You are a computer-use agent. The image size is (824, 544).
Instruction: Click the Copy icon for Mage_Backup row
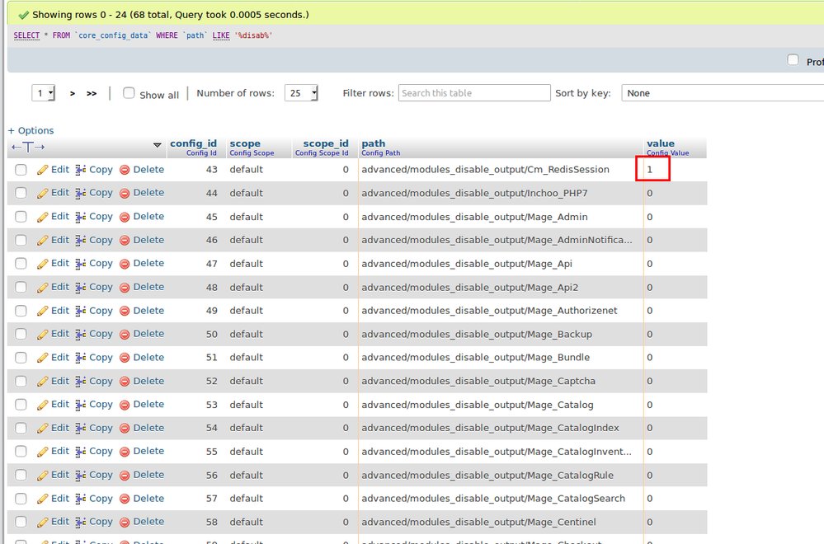click(x=81, y=334)
